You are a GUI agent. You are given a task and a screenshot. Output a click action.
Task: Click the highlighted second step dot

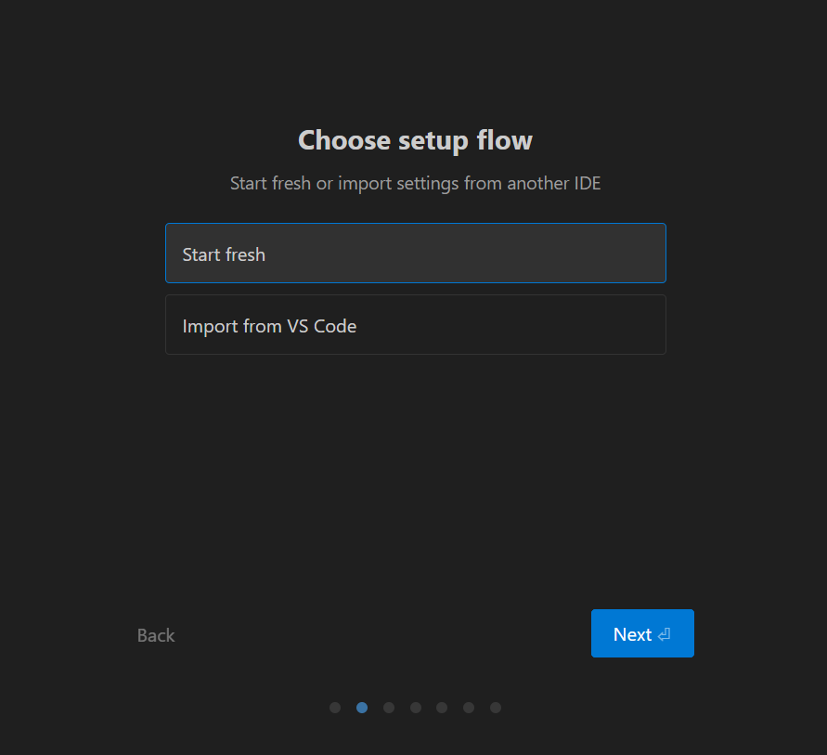[362, 708]
